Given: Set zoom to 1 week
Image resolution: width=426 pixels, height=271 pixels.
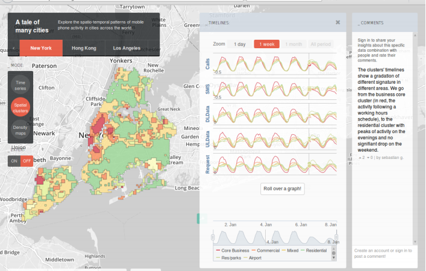Looking at the screenshot, I should [266, 44].
